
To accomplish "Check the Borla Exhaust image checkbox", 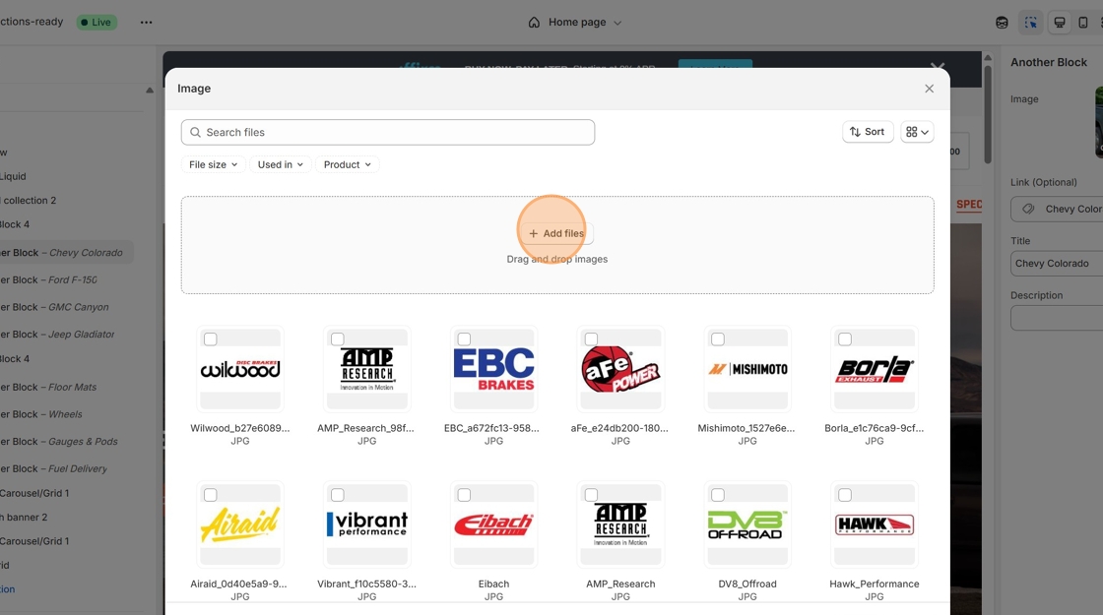I will [x=845, y=339].
